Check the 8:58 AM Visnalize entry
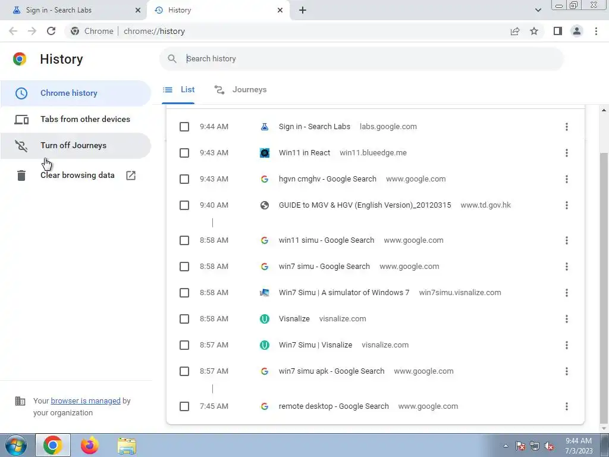The height and width of the screenshot is (457, 609). (184, 319)
